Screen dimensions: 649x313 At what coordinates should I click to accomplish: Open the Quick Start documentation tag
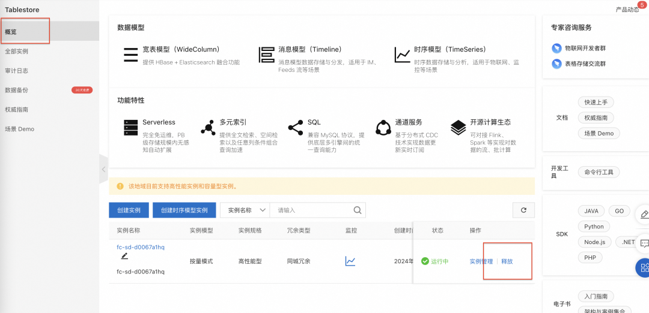[x=596, y=102]
